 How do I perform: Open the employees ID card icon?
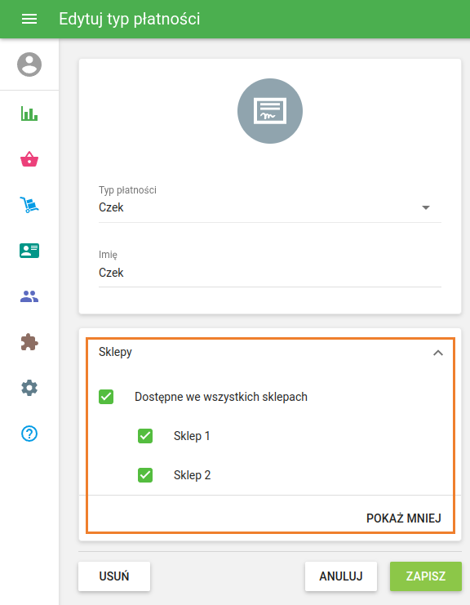click(29, 251)
